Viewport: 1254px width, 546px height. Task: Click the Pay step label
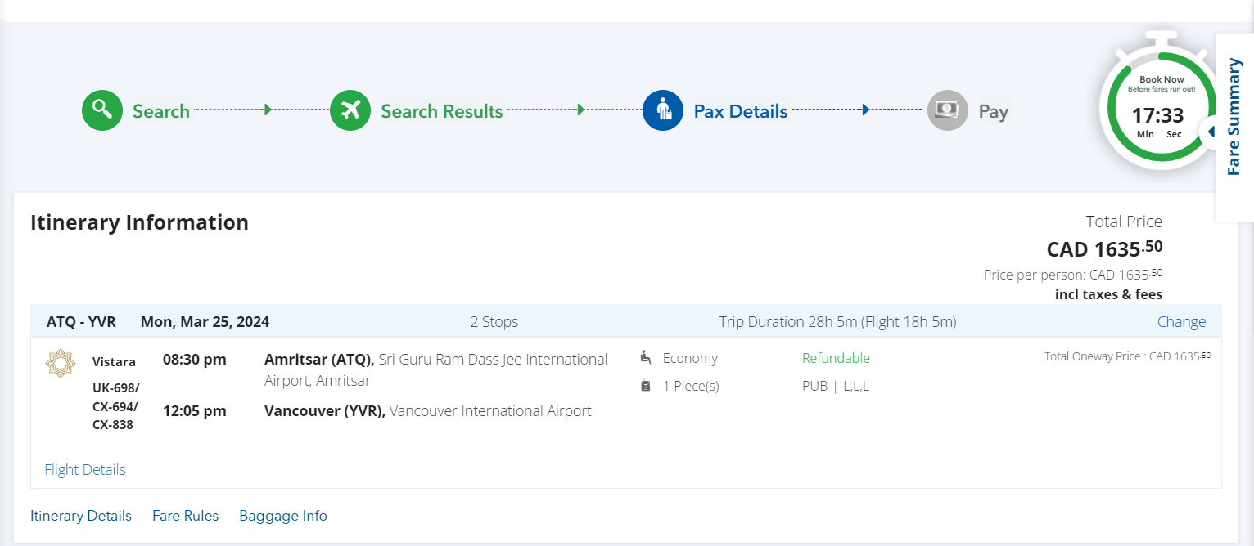pos(993,111)
